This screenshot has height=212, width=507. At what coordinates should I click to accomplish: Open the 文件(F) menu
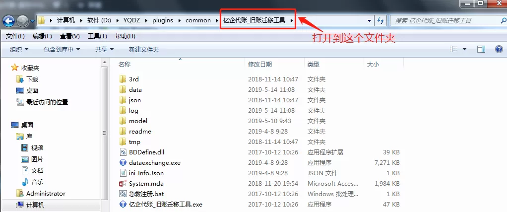tap(15, 36)
